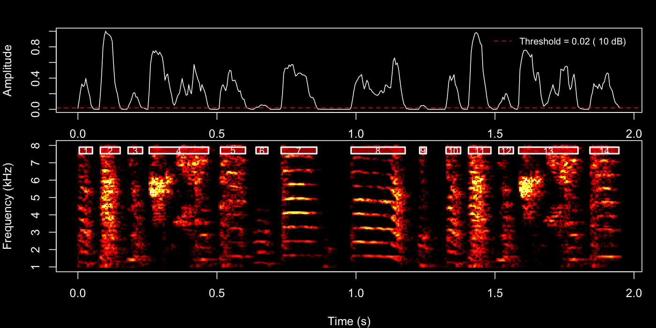Click selection marker 8 on the spectrogram
The width and height of the screenshot is (656, 328).
(378, 149)
